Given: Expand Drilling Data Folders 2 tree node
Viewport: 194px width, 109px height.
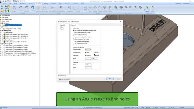Looking at the screenshot, I should click(x=1, y=36).
